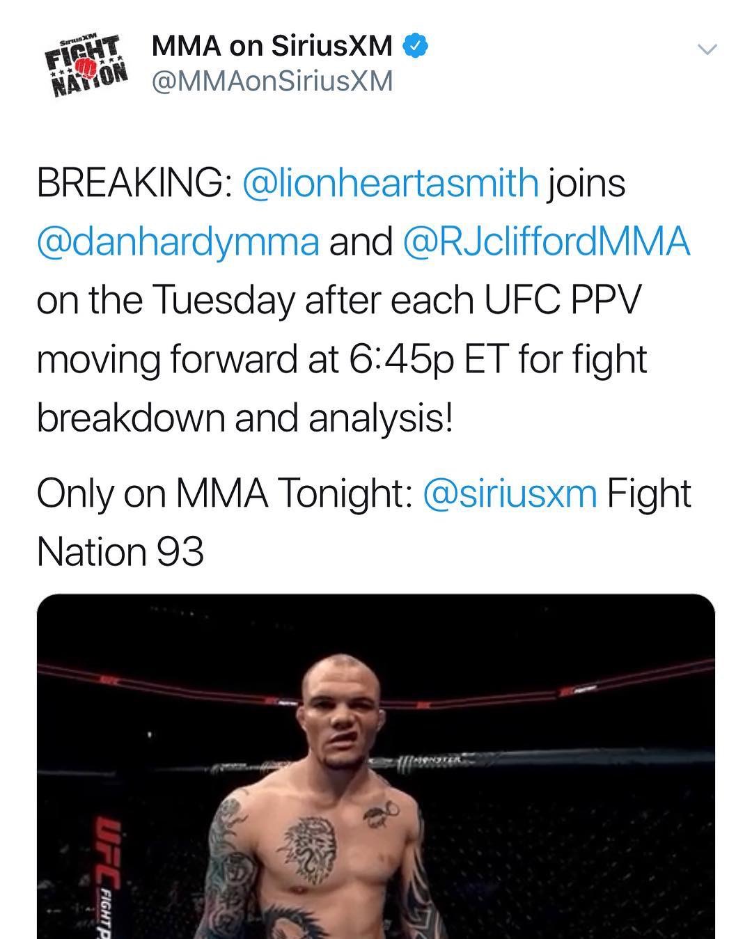Click the 'breakdown and analysis!' text
The height and width of the screenshot is (939, 752).
pos(244,418)
